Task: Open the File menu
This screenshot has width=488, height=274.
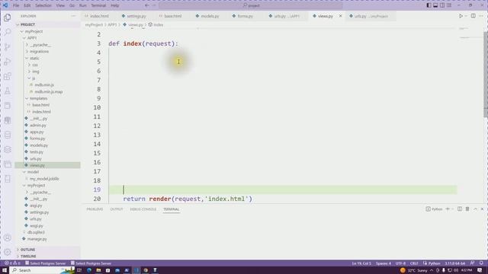Action: click(x=16, y=5)
